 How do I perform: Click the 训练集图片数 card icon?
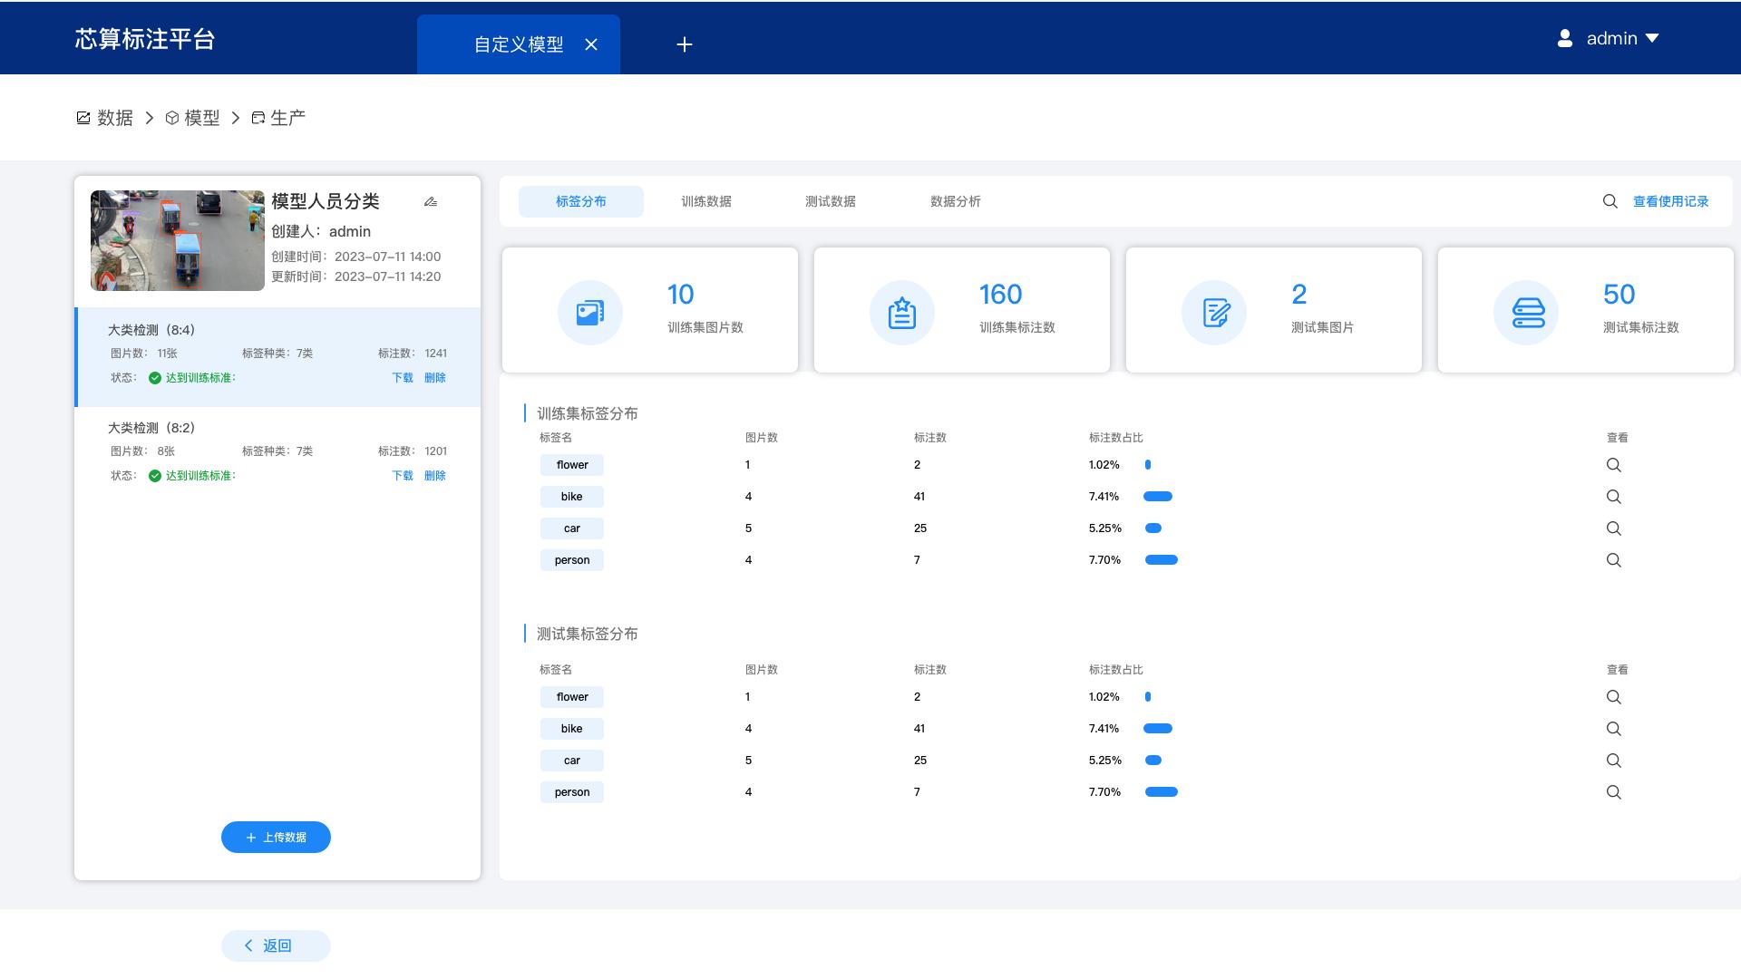(589, 310)
